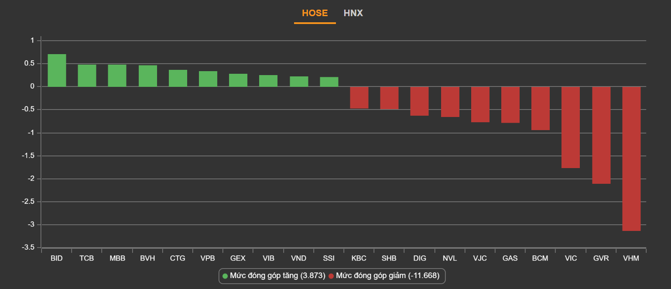This screenshot has height=289, width=671.
Task: Click the KBC axis label
Action: click(359, 258)
